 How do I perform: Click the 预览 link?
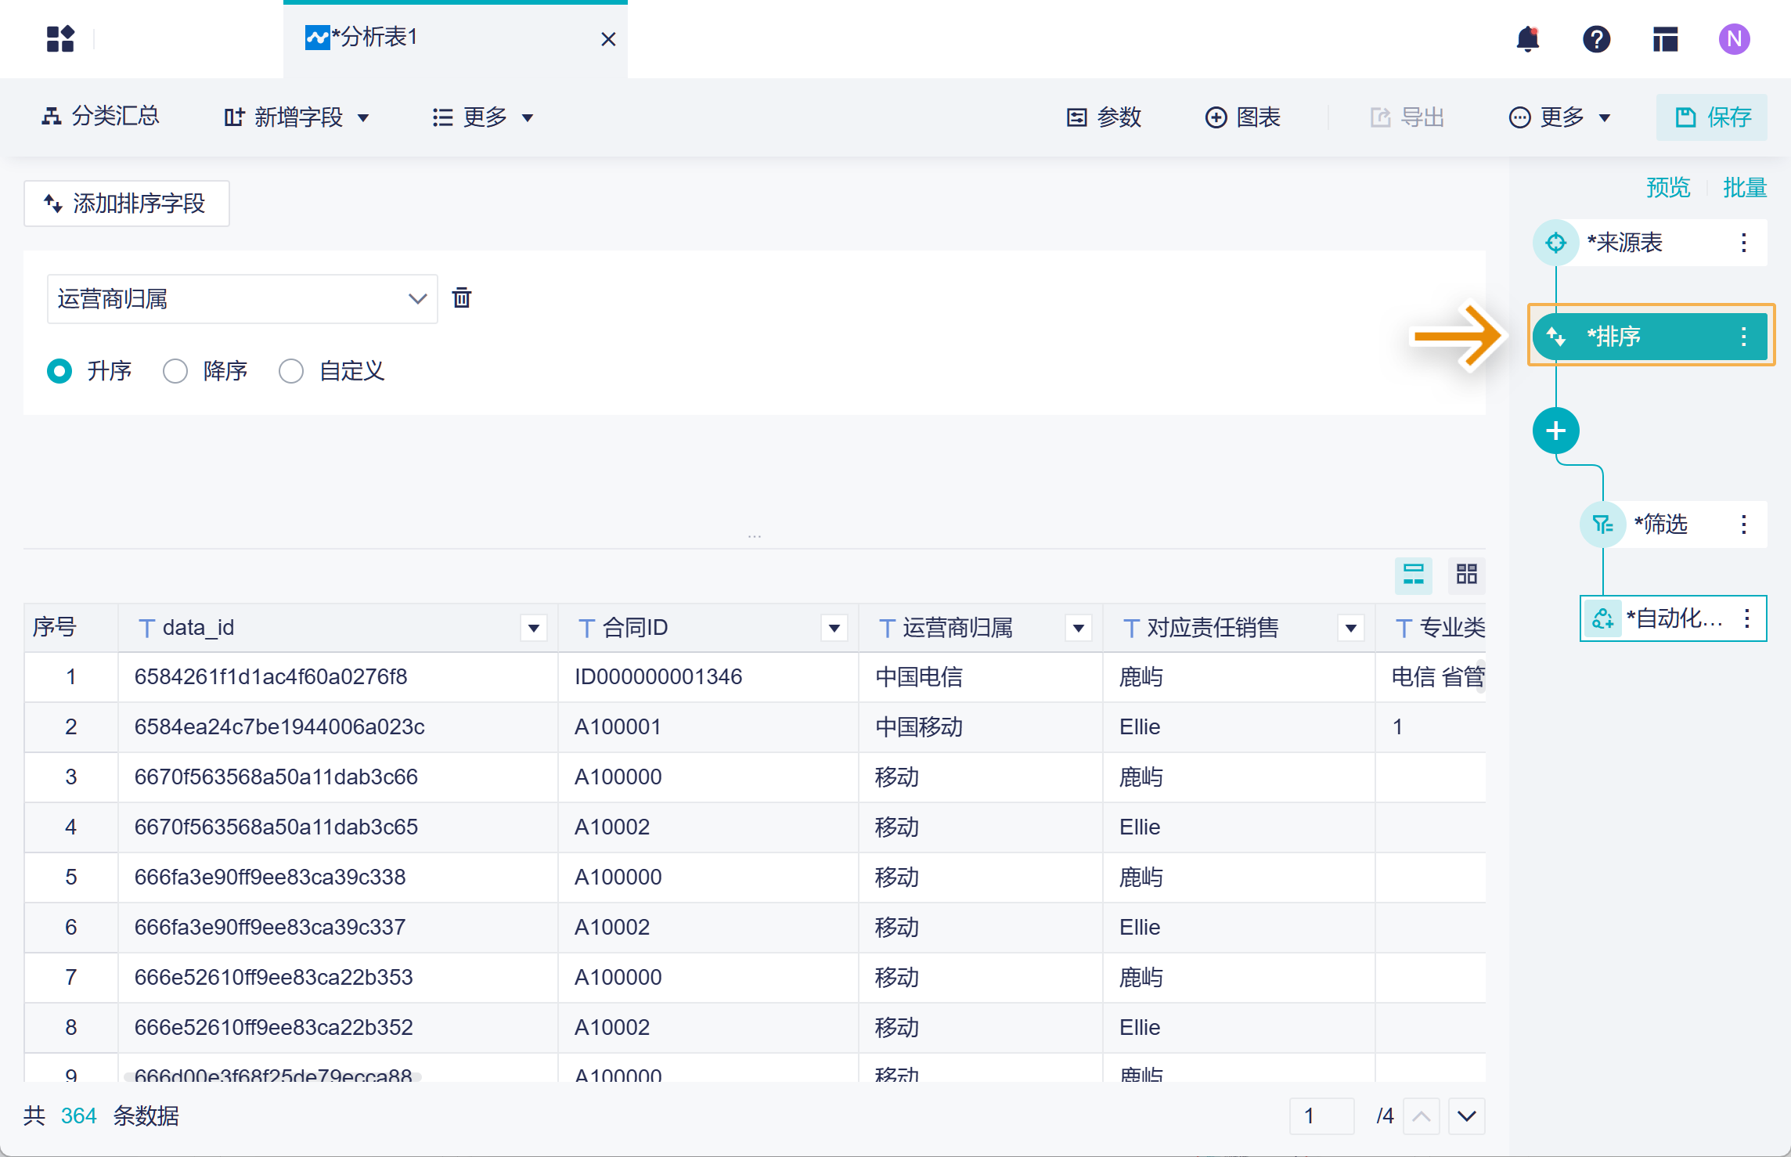tap(1668, 188)
